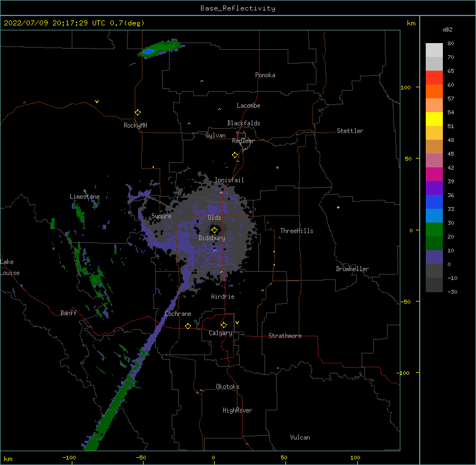This screenshot has height=465, width=476.
Task: Click the white plus marker north of Drumheller
Action: (x=338, y=207)
